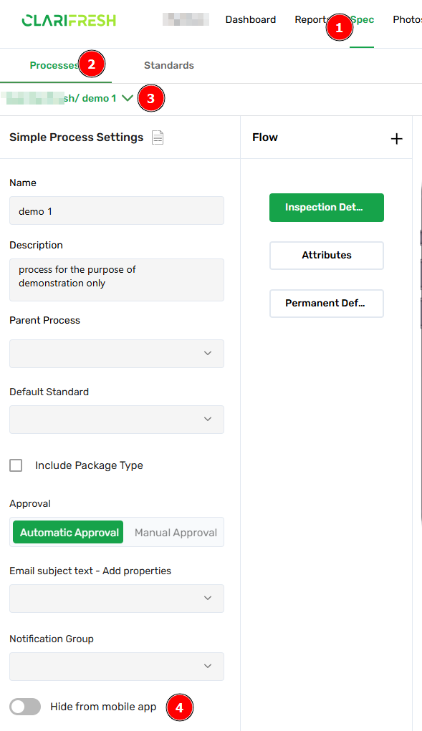Open the Notification Group dropdown
This screenshot has height=731, width=422.
click(x=117, y=666)
